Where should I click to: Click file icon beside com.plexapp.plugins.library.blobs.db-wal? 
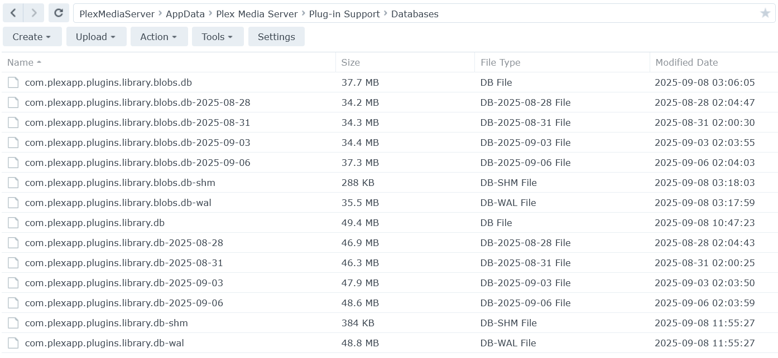(13, 203)
